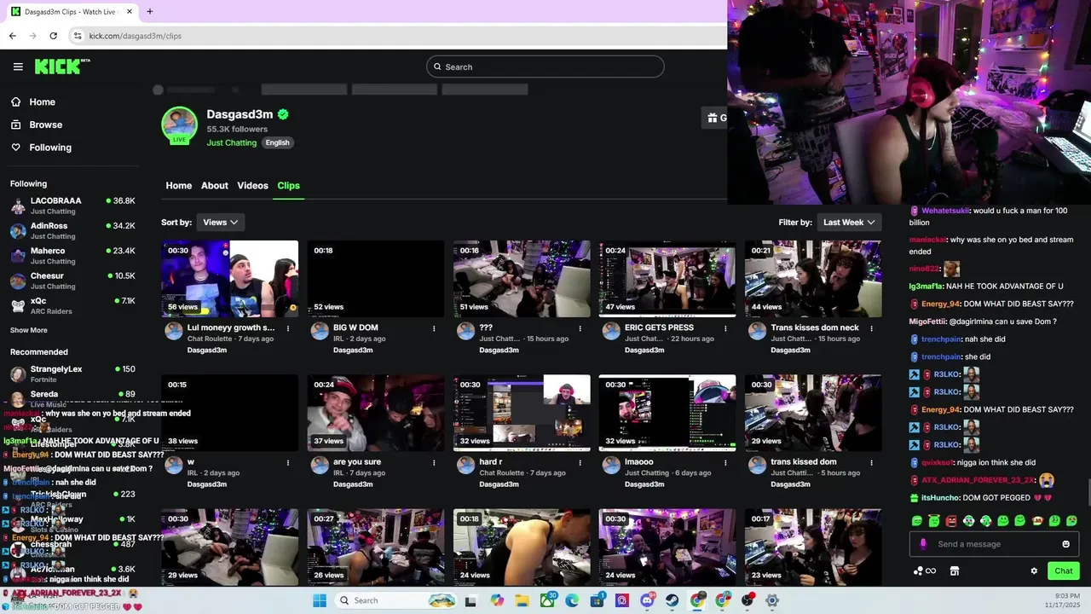Open Windows Start menu
This screenshot has height=614, width=1091.
[x=320, y=600]
